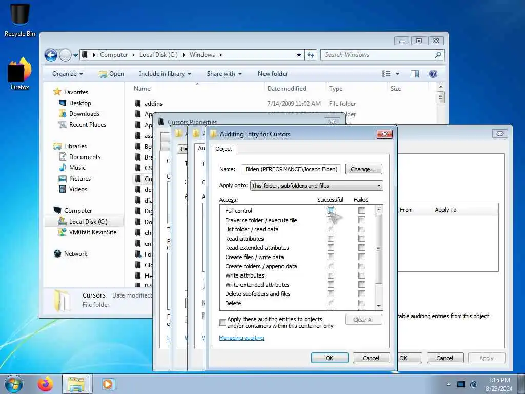Launch Firefox from the desktop icon
The width and height of the screenshot is (525, 394).
[20, 74]
